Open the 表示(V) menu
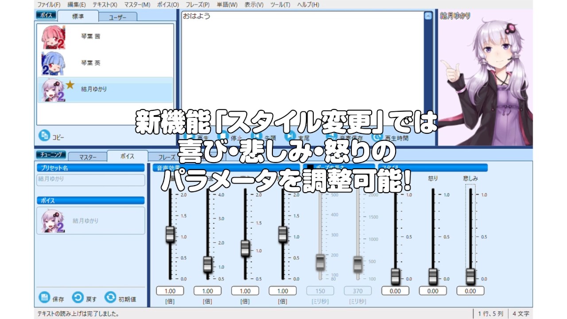567x319 pixels. pyautogui.click(x=253, y=4)
